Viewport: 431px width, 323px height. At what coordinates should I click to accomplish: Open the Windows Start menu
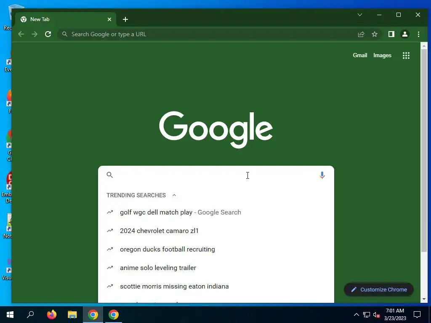point(10,315)
